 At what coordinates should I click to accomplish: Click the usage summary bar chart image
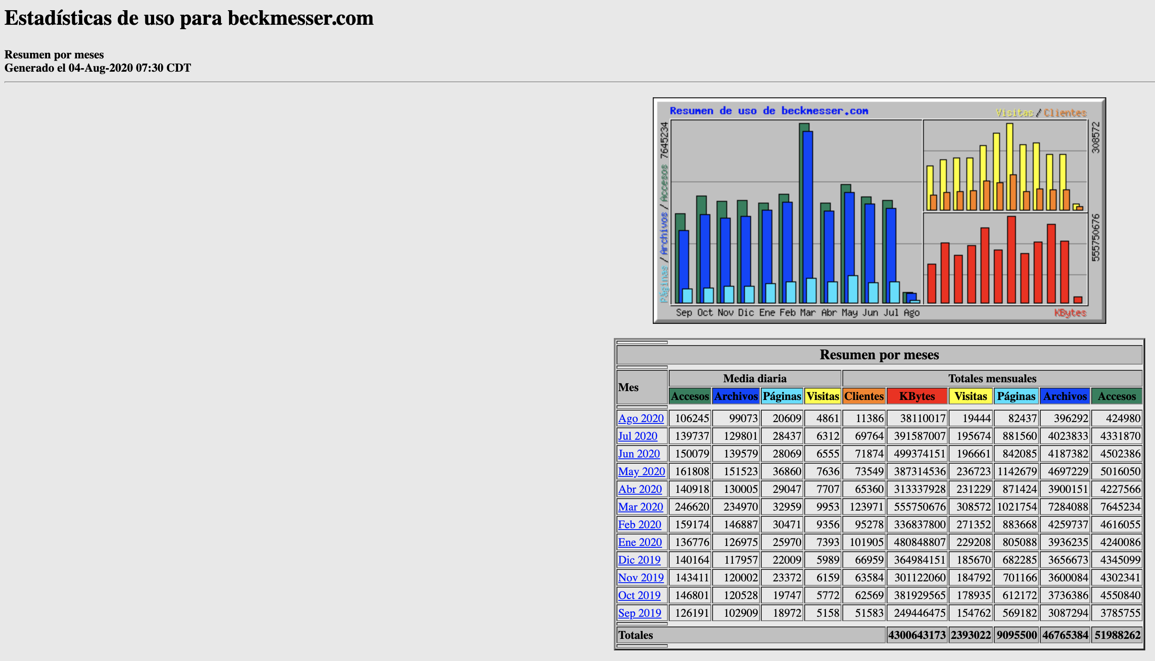[879, 210]
